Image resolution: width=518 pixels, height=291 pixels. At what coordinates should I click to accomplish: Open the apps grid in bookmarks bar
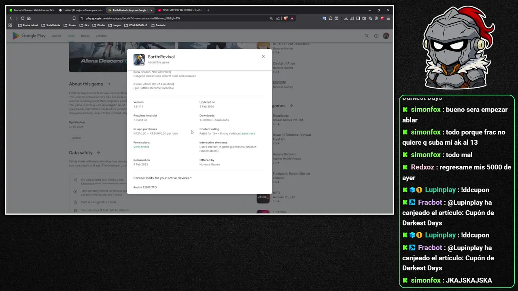pos(11,25)
